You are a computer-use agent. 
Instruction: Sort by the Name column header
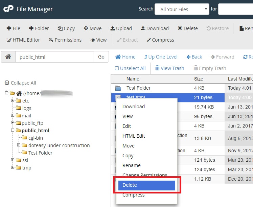pos(133,79)
